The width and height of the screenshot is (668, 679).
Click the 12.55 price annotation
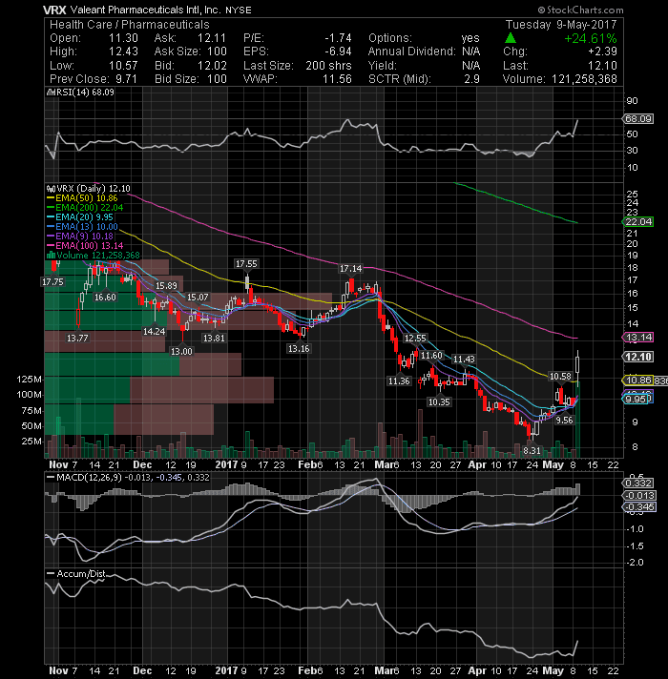coord(415,339)
